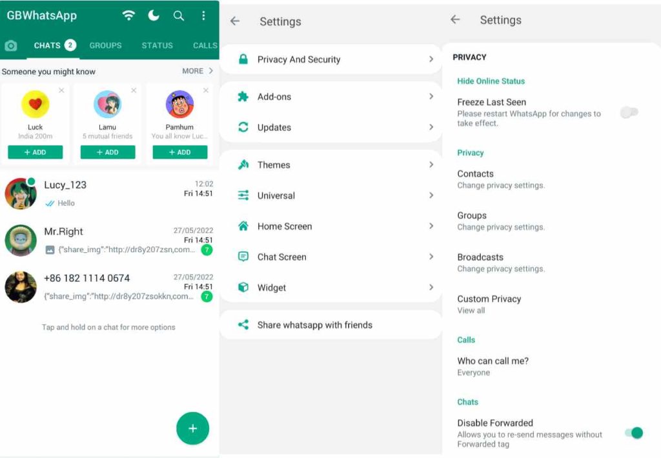Click the Themes paint icon
The image size is (661, 458).
[x=243, y=164]
